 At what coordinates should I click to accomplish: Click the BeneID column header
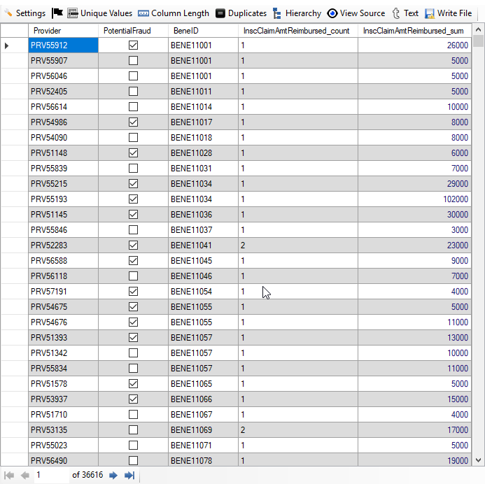point(203,30)
